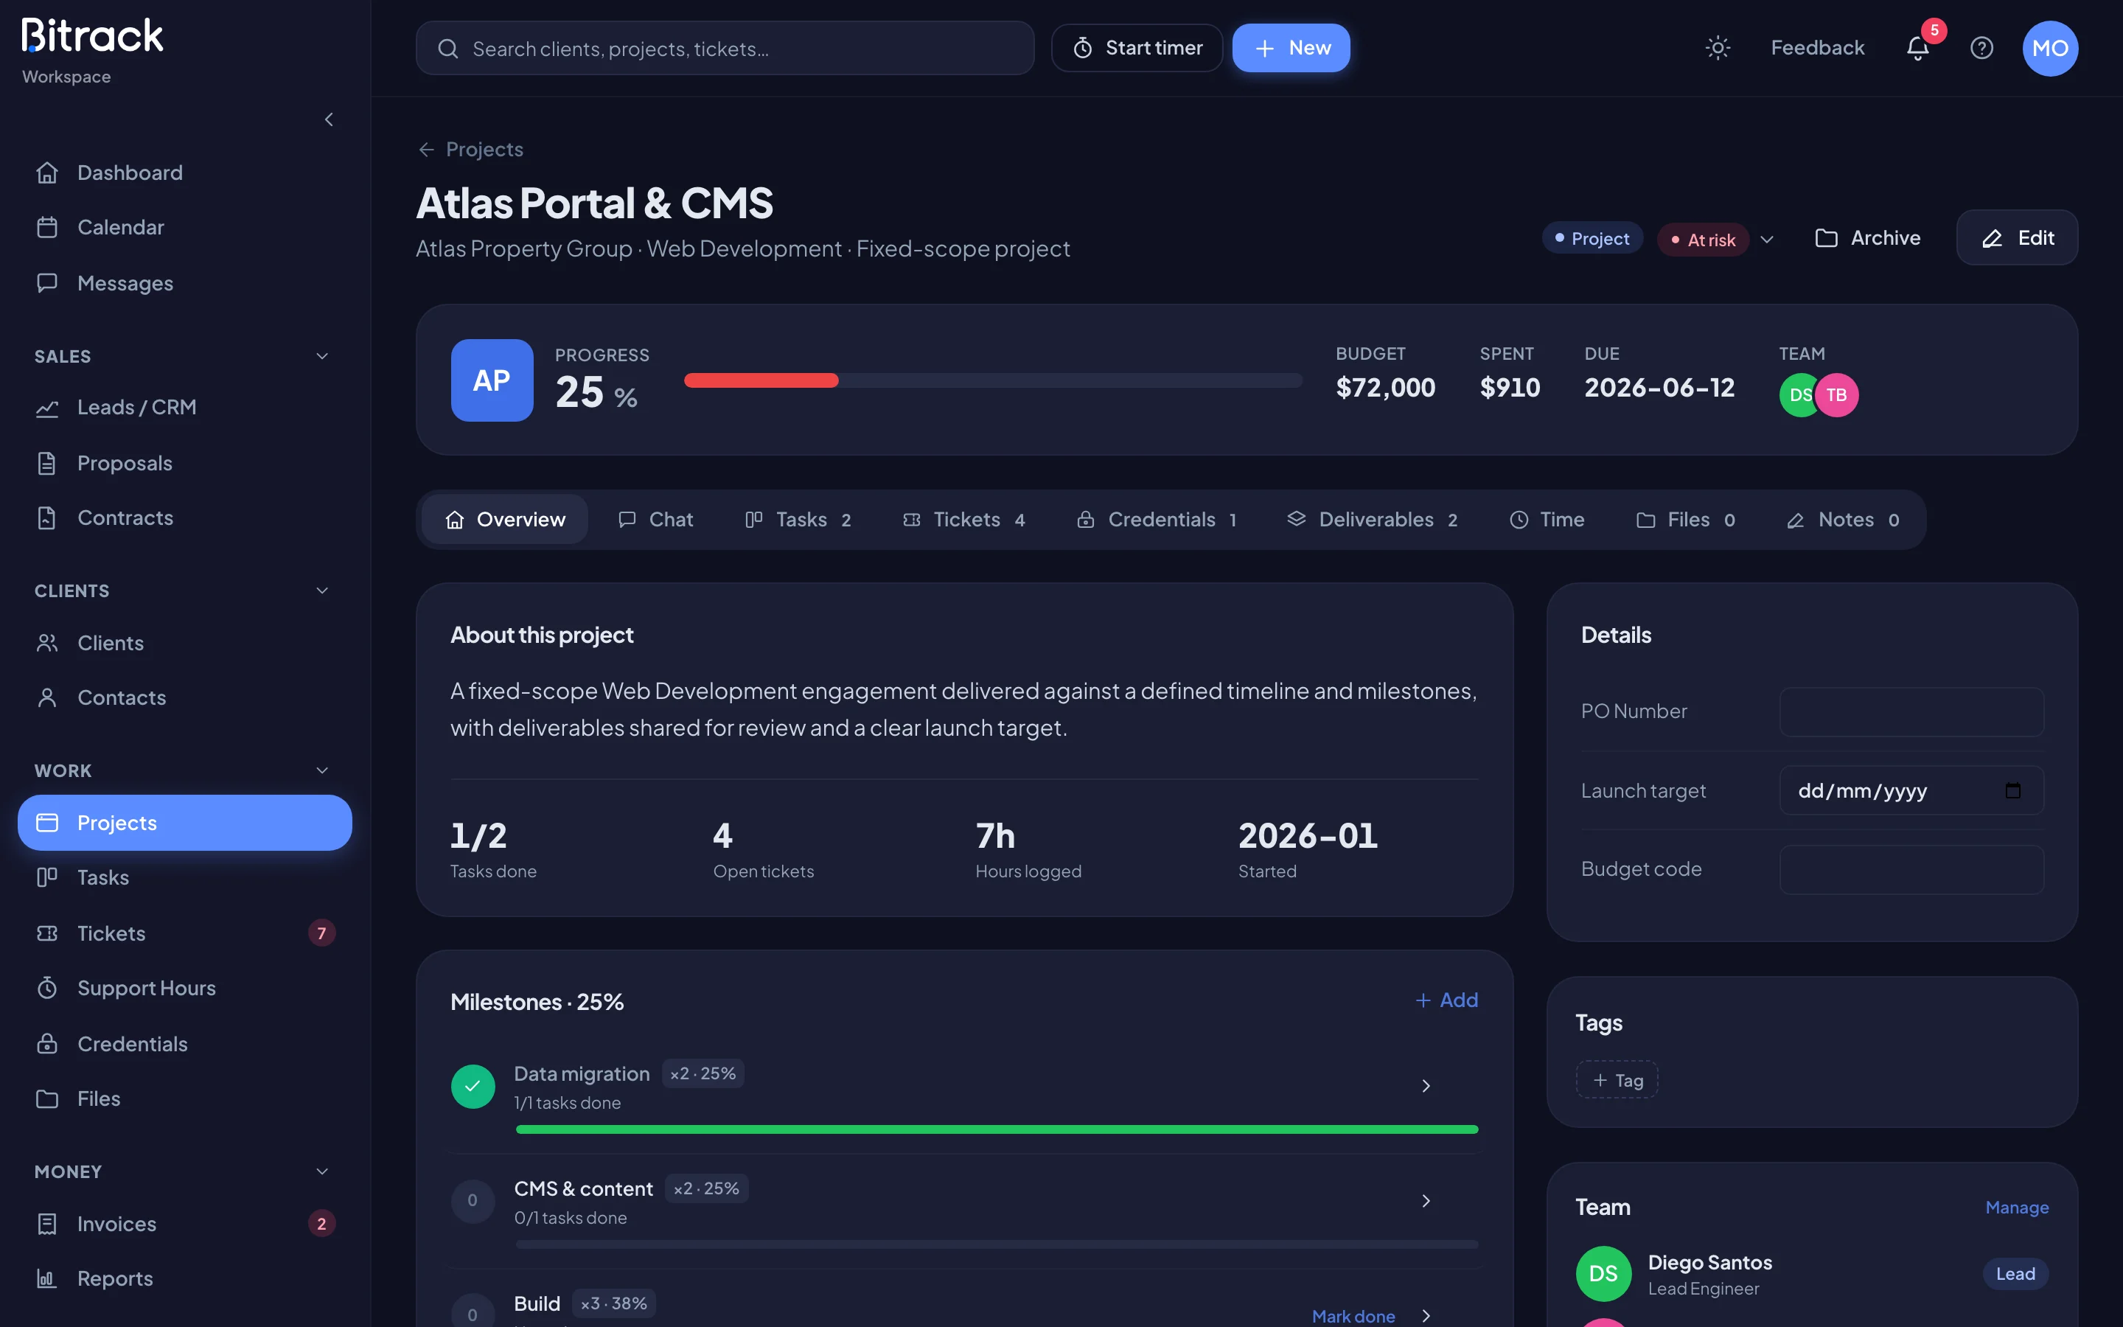Open Reports in the sidebar
Screen dimensions: 2123x1327
[x=184, y=1278]
